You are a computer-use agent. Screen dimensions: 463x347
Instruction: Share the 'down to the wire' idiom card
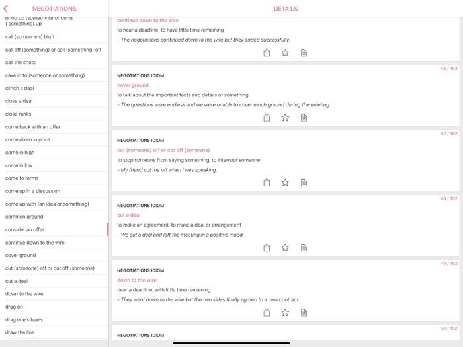click(x=267, y=312)
